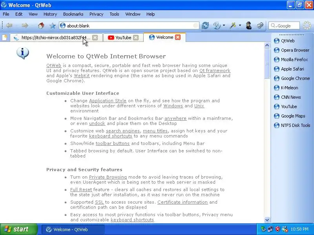Screen dimensions: 314x235
Task: Open settings with the gears icon
Action: (260, 25)
